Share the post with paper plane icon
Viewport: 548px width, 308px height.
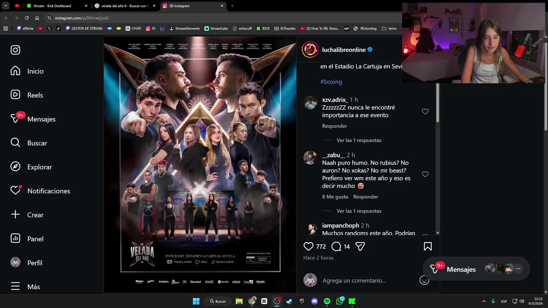(360, 246)
